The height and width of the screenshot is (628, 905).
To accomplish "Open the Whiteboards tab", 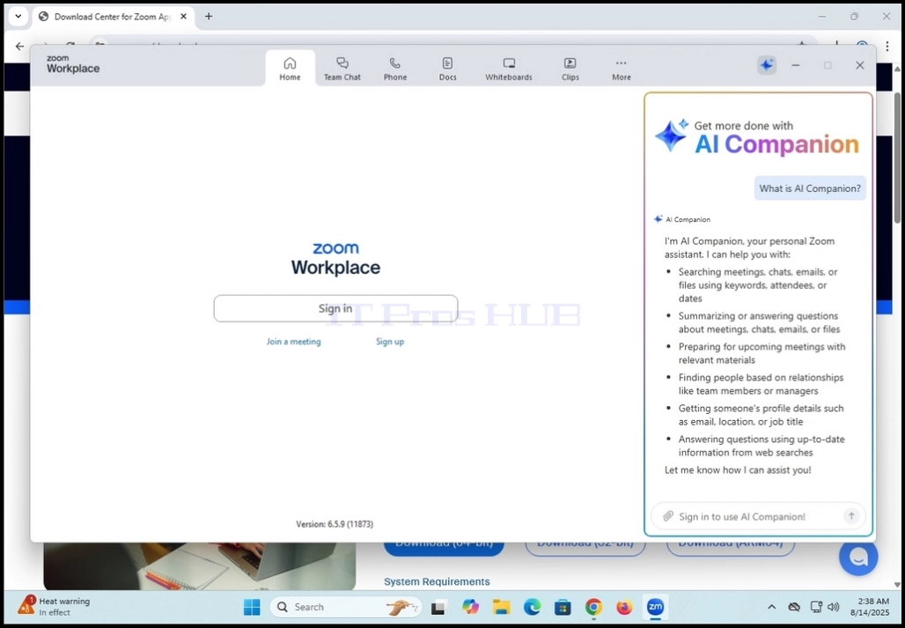I will click(x=509, y=69).
